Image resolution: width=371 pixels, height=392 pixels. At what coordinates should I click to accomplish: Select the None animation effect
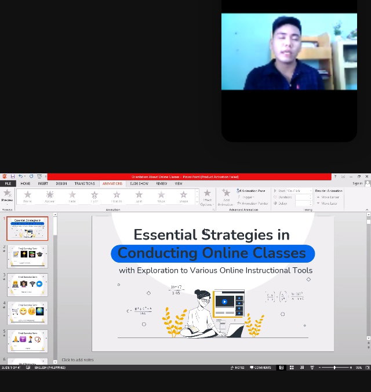click(x=27, y=197)
